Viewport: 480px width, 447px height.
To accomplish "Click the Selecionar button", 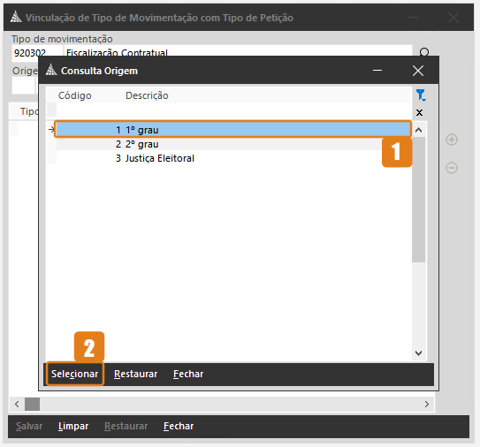I will (74, 374).
